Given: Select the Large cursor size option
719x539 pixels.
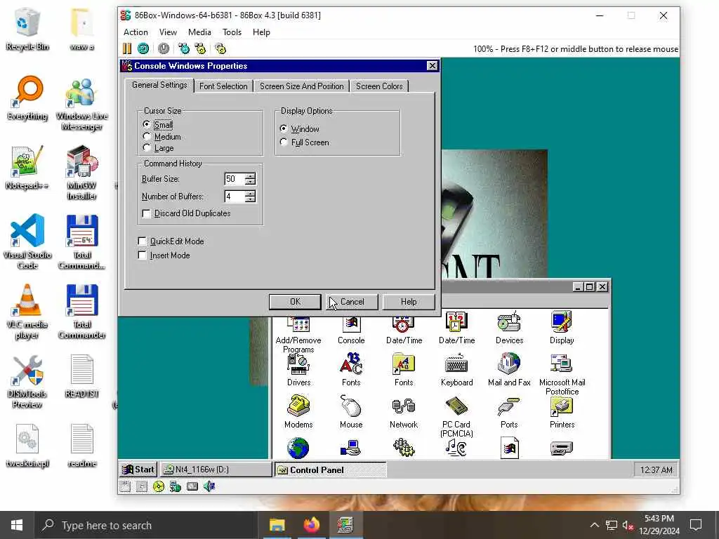Looking at the screenshot, I should pos(158,148).
